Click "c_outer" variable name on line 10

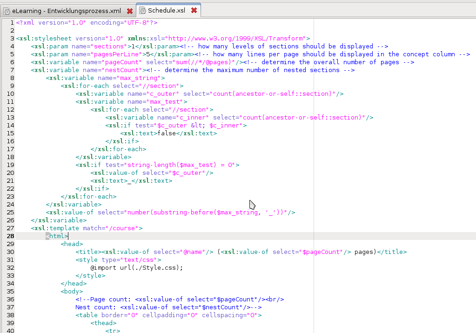click(163, 94)
